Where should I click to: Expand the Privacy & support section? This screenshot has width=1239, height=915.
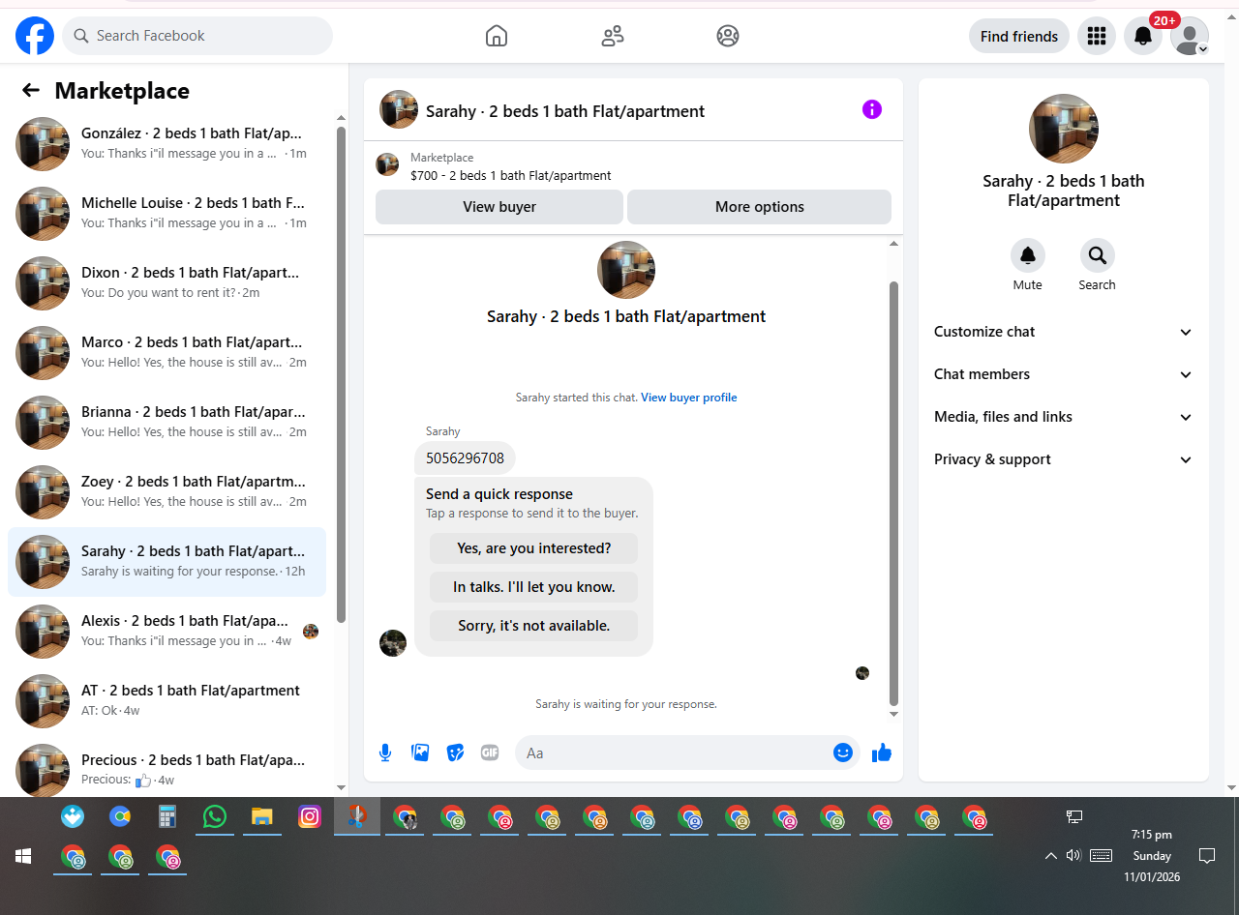click(x=1064, y=459)
